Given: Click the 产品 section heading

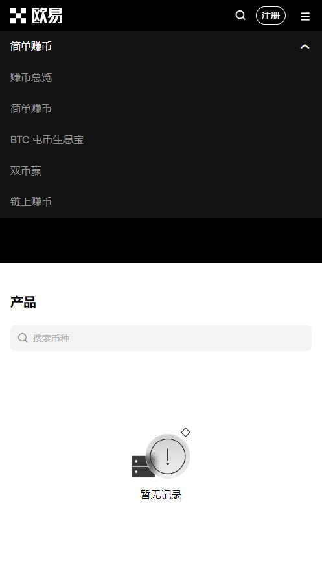Looking at the screenshot, I should click(23, 303).
